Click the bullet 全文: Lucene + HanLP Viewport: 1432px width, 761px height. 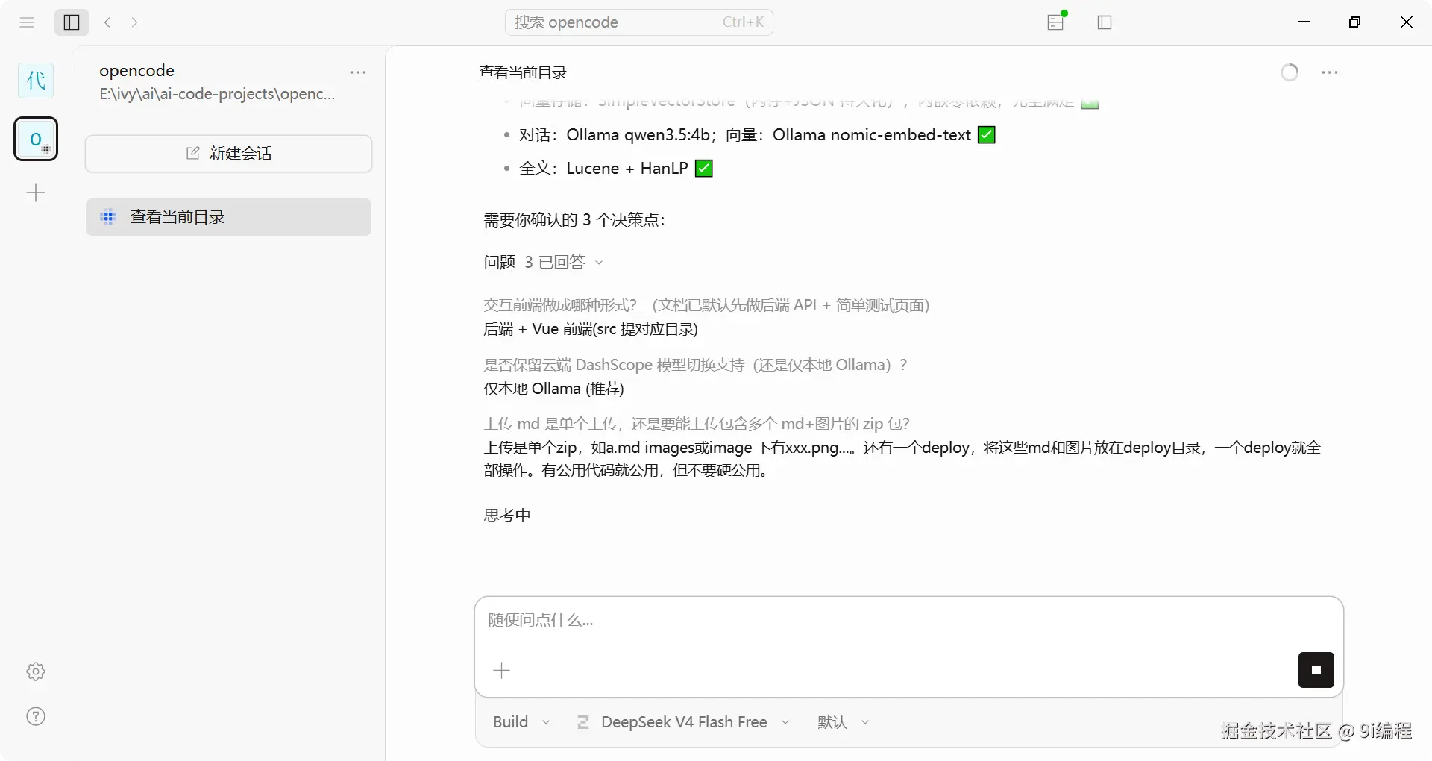pos(616,169)
